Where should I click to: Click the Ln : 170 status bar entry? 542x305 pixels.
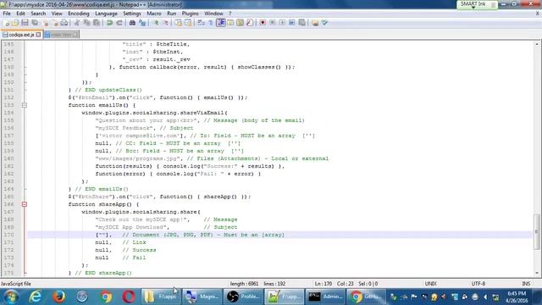(324, 284)
